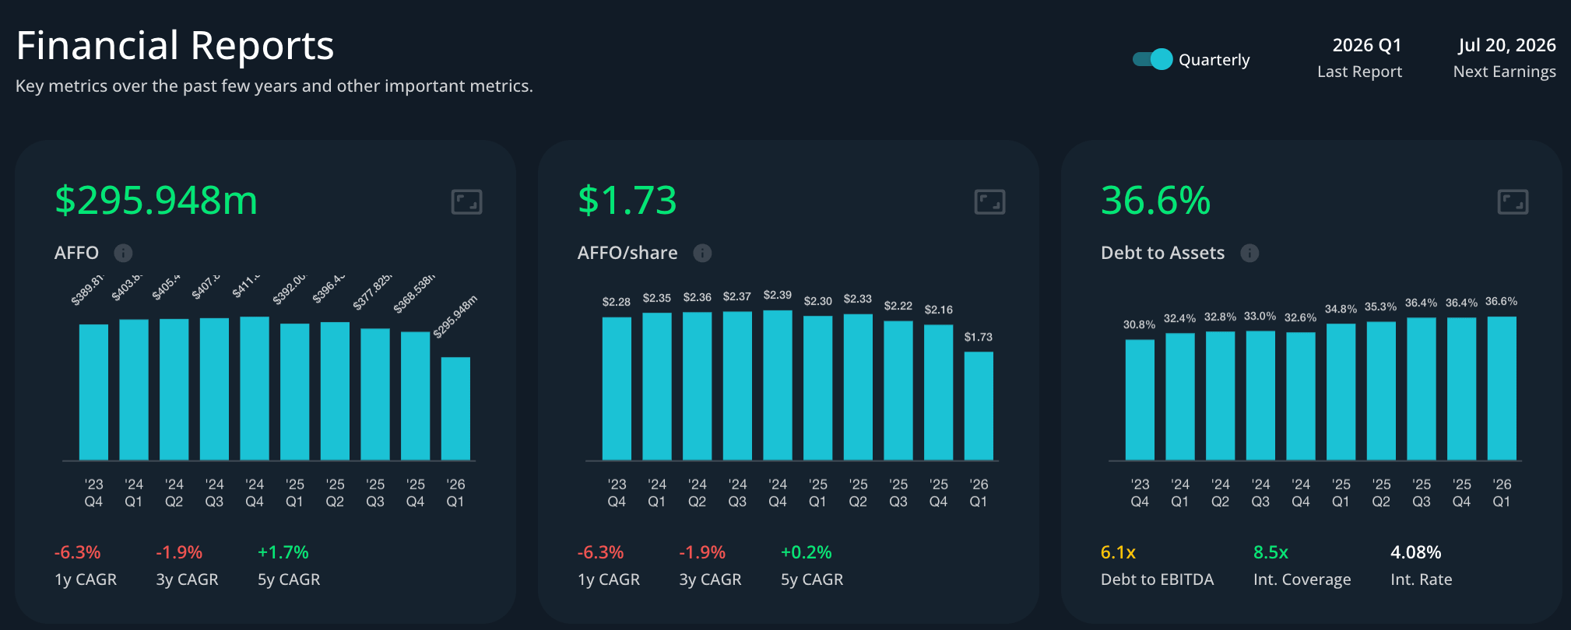Click the +1.7% 5y CAGR for AFFO
The height and width of the screenshot is (630, 1571).
coord(283,552)
